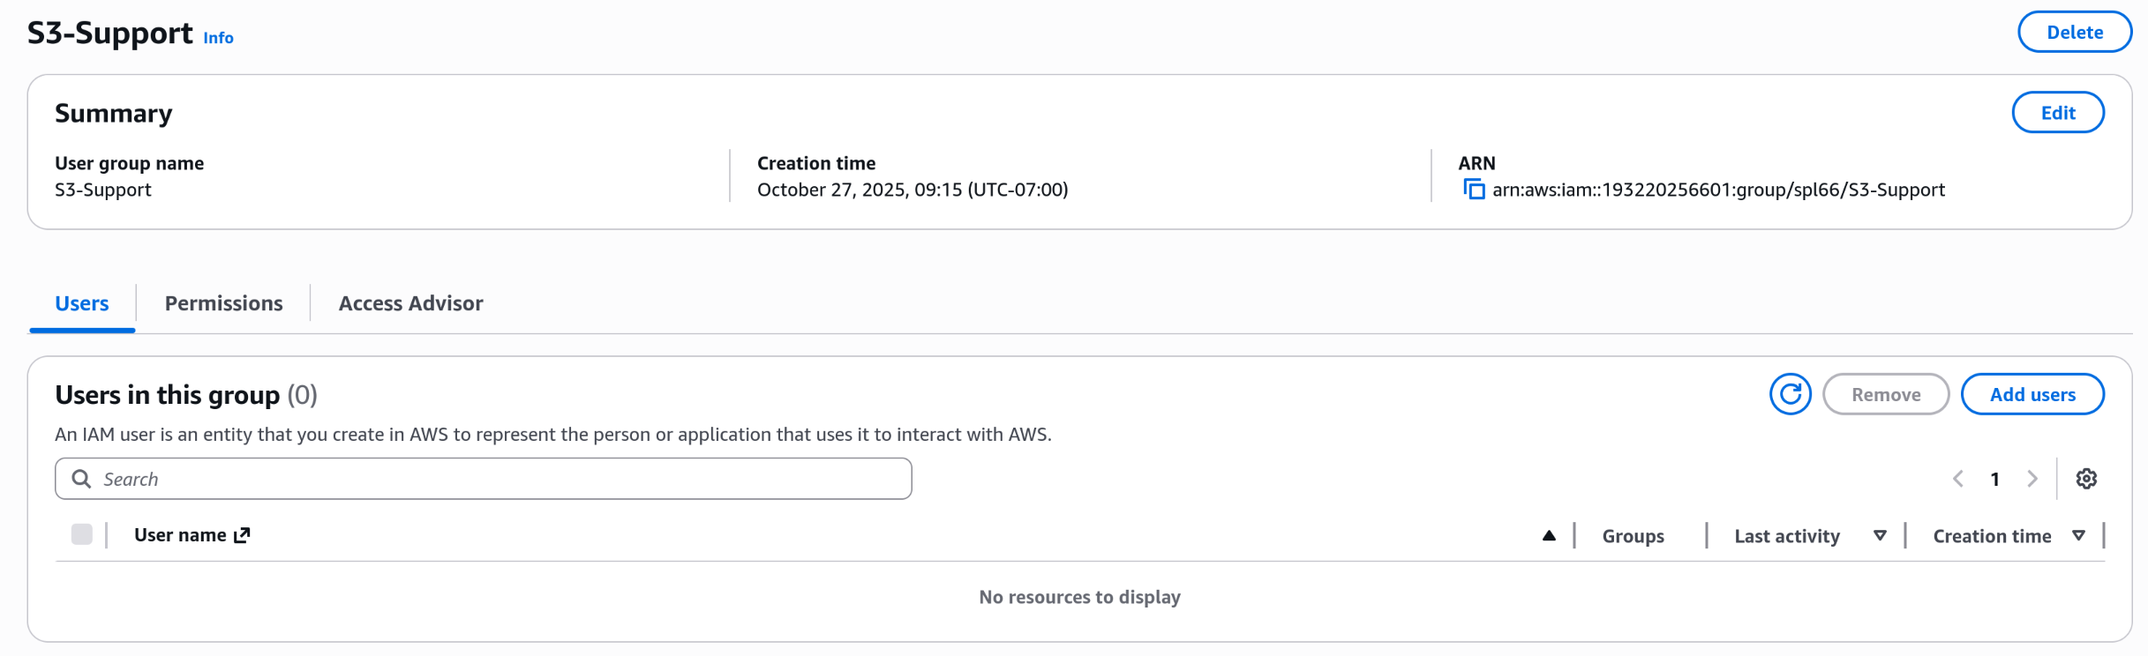Go to next page of users
Screen dimensions: 2148x656
(2032, 479)
